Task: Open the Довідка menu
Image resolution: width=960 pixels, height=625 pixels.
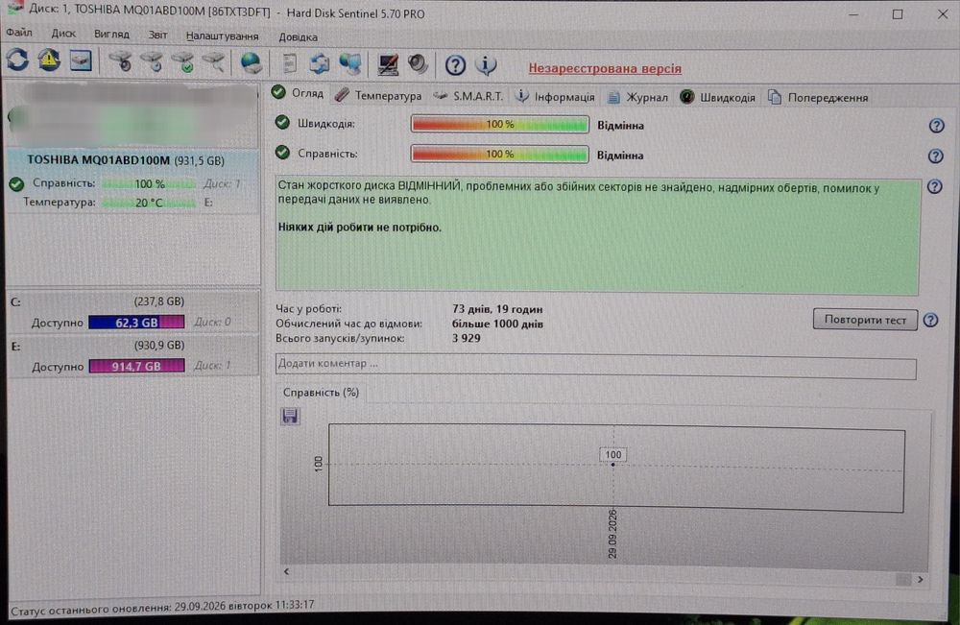Action: pos(299,37)
